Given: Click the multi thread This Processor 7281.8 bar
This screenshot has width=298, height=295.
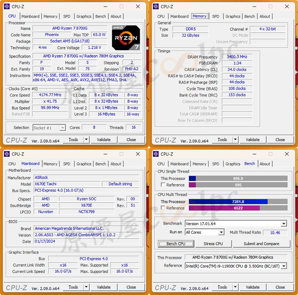Looking at the screenshot, I should click(238, 201).
